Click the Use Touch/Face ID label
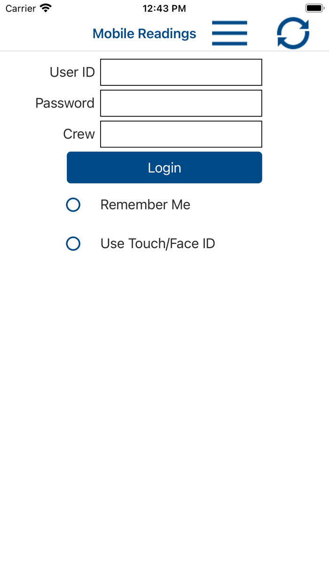This screenshot has height=584, width=329. 157,244
